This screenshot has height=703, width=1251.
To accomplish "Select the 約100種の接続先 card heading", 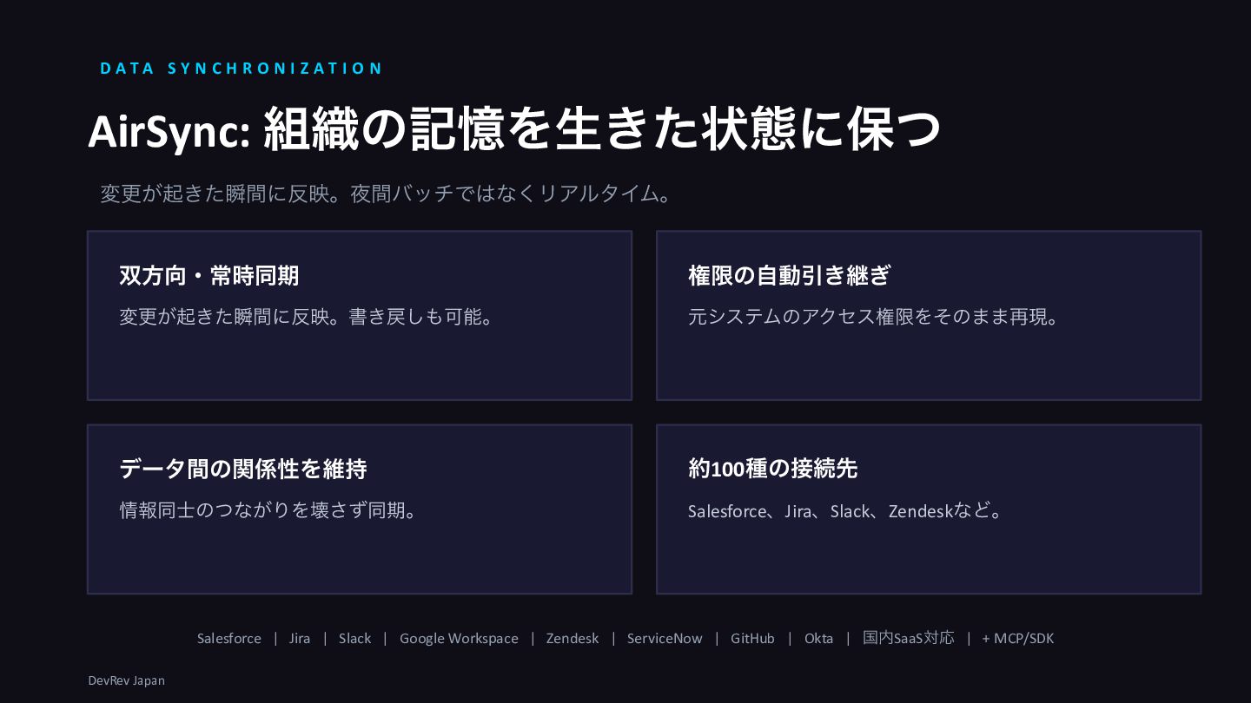I will click(772, 470).
